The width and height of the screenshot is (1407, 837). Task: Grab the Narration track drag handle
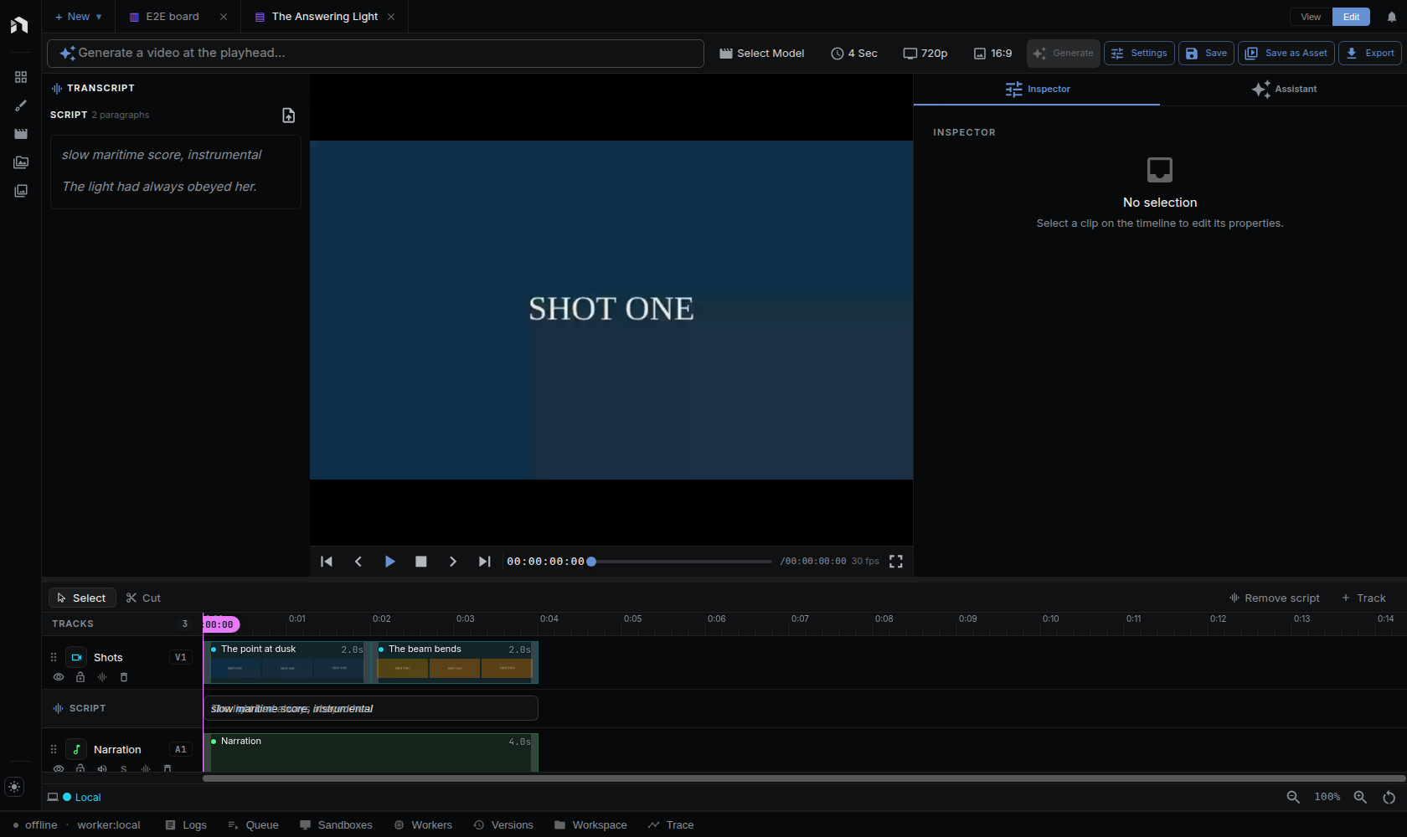[54, 749]
